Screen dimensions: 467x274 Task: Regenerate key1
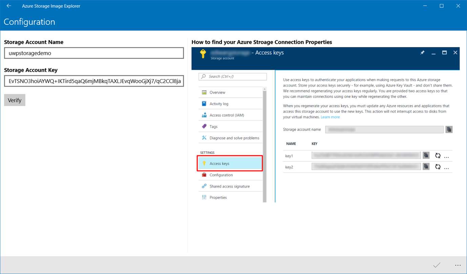(x=438, y=156)
